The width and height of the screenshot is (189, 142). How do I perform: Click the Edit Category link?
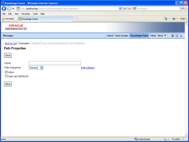(88, 68)
